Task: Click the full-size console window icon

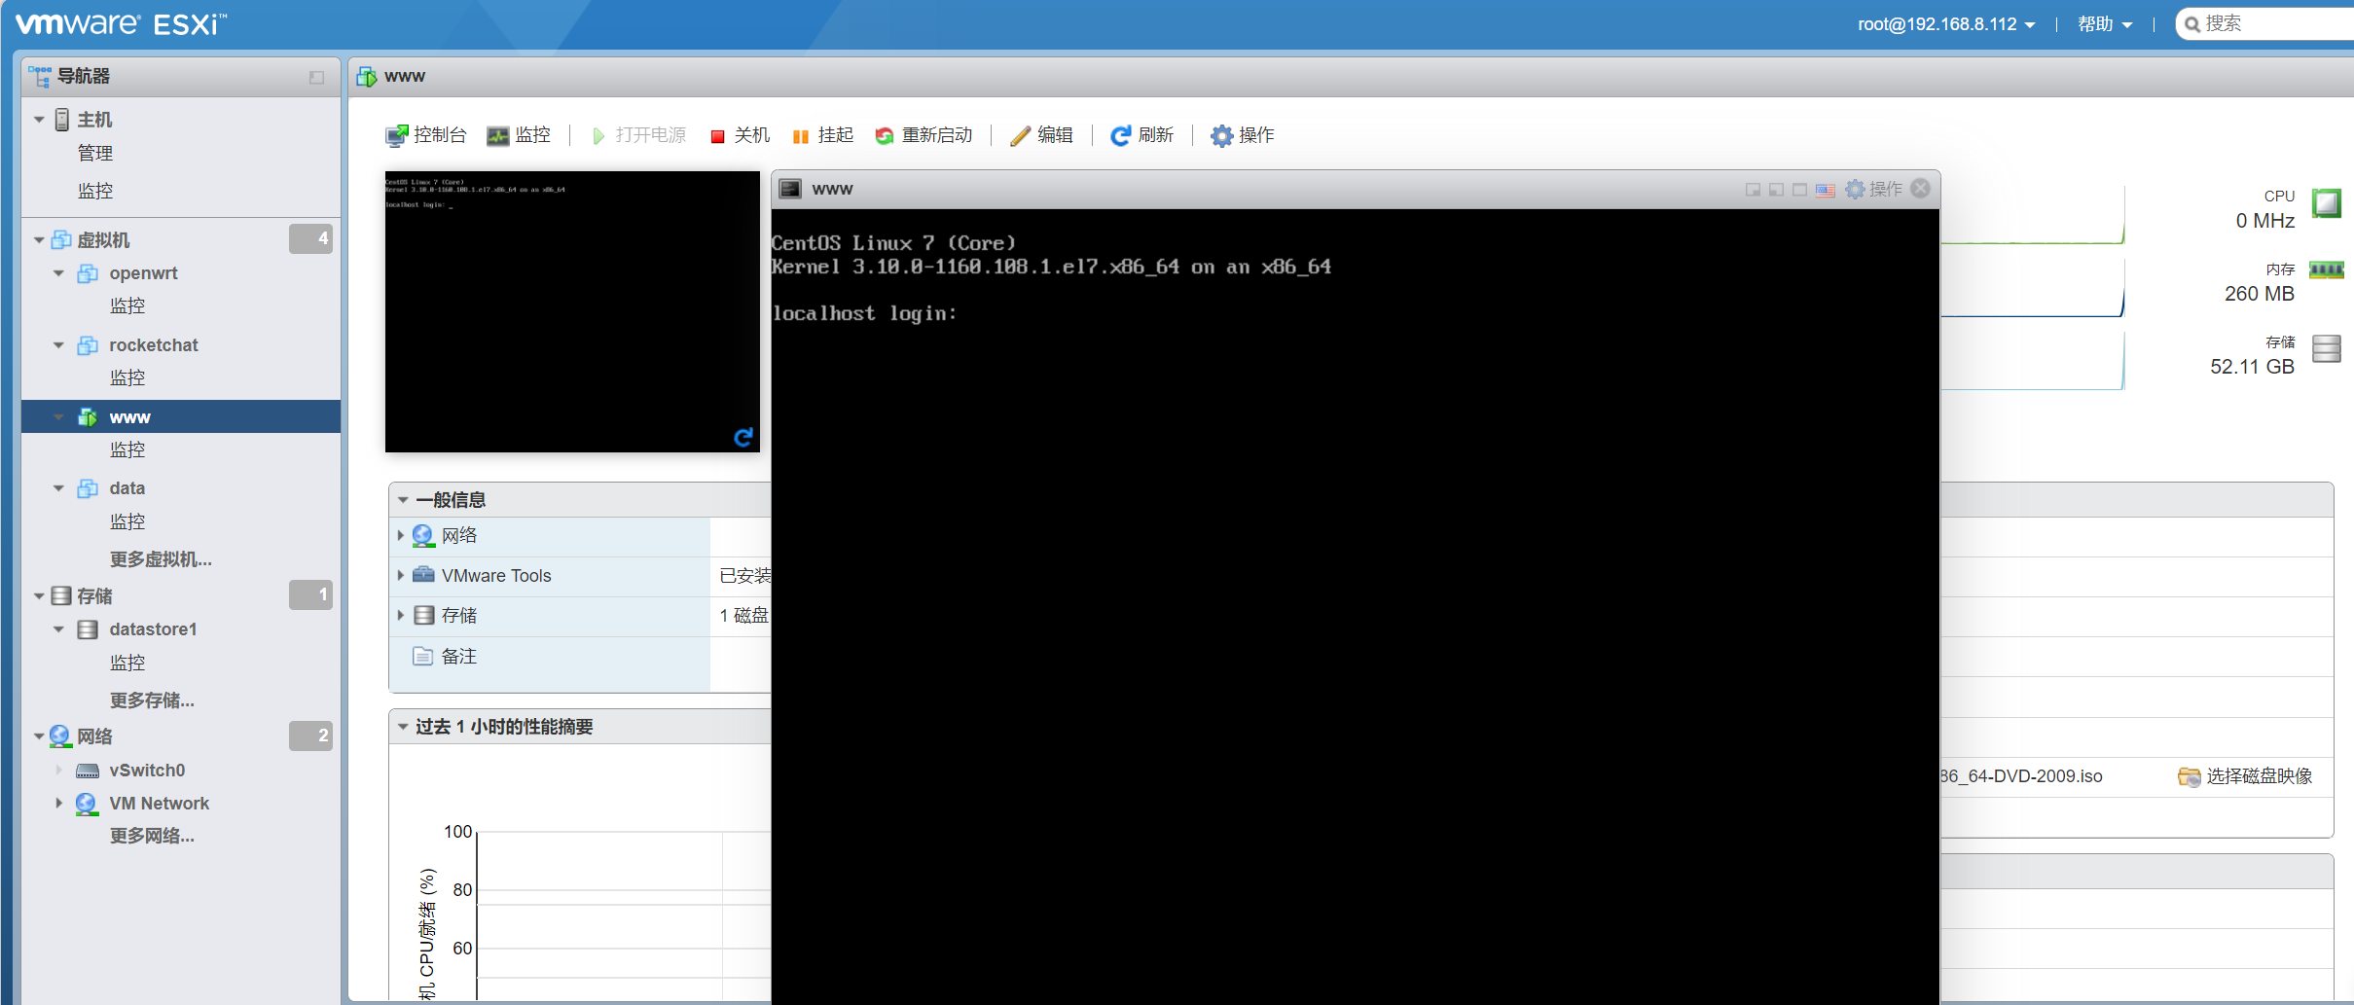Action: [1800, 190]
